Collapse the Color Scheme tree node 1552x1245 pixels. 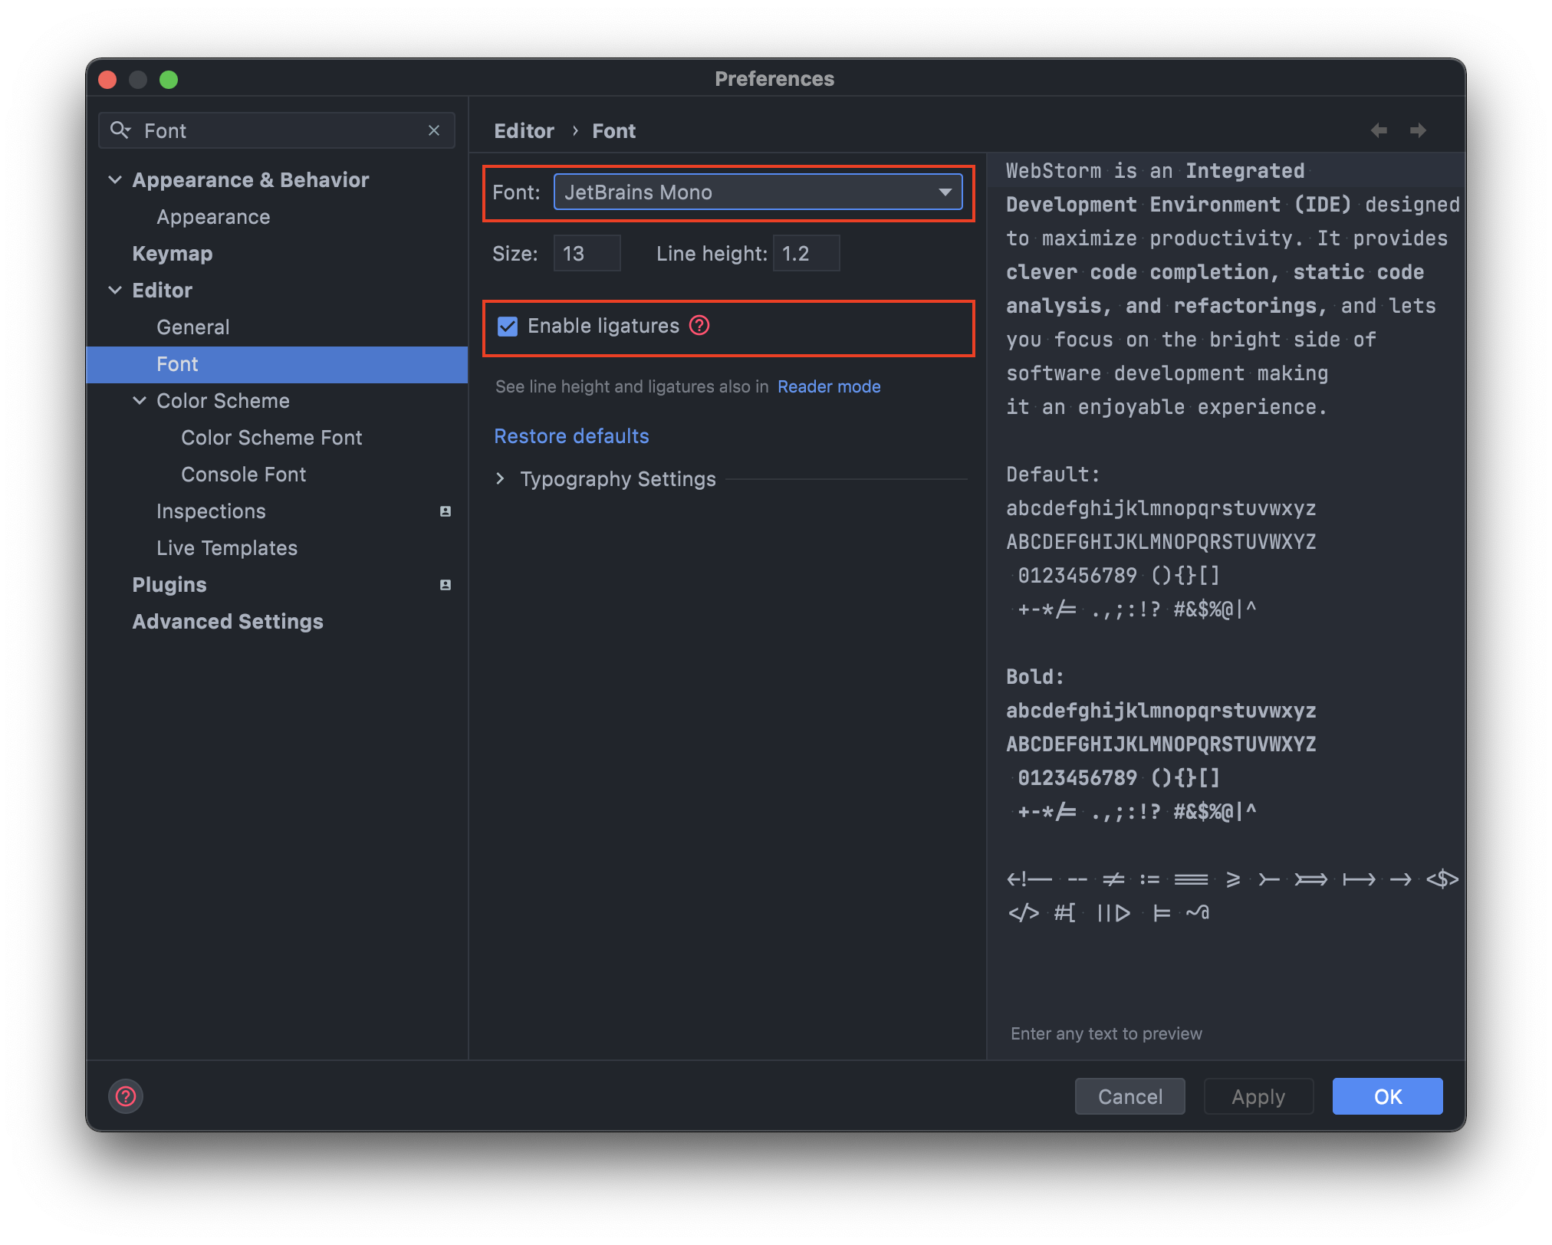point(140,401)
